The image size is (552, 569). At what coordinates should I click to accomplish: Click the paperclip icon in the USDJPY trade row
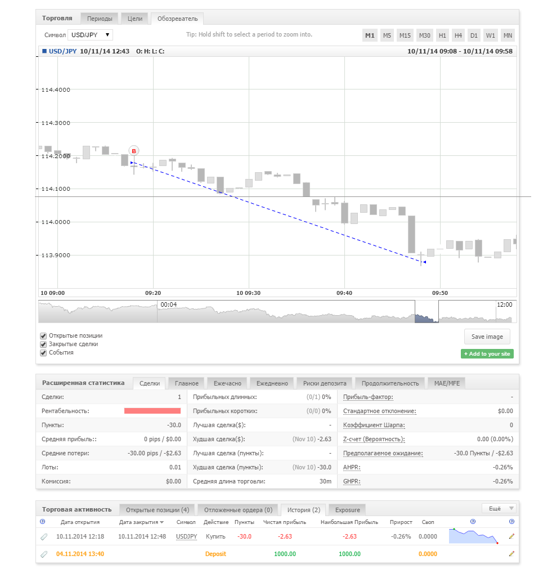[x=43, y=537]
